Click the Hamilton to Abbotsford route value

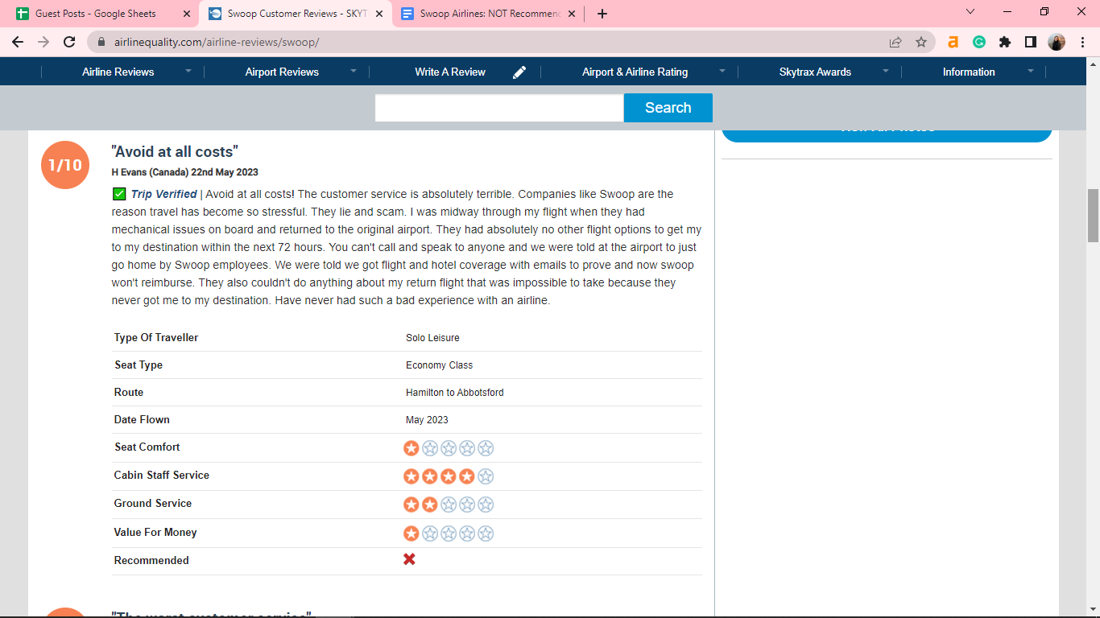pyautogui.click(x=455, y=393)
